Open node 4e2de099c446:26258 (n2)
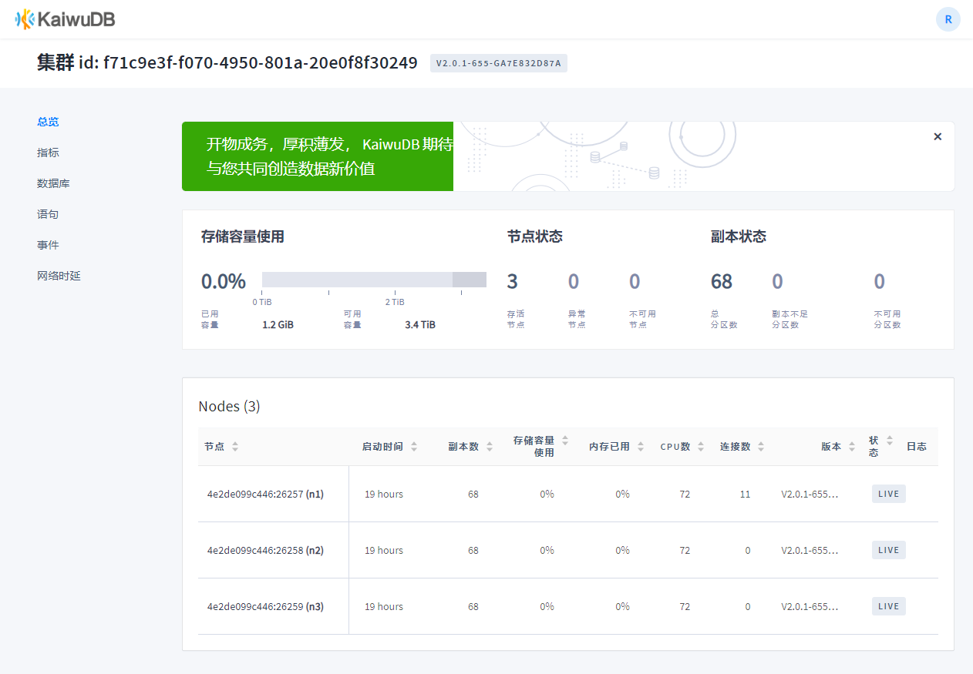The image size is (973, 674). click(265, 550)
